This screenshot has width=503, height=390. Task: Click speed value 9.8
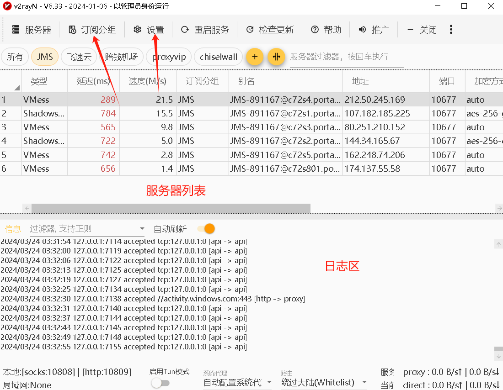pyautogui.click(x=167, y=127)
